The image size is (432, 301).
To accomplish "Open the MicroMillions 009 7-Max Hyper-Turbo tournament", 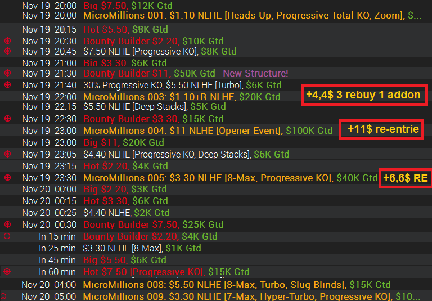I will pyautogui.click(x=216, y=296).
